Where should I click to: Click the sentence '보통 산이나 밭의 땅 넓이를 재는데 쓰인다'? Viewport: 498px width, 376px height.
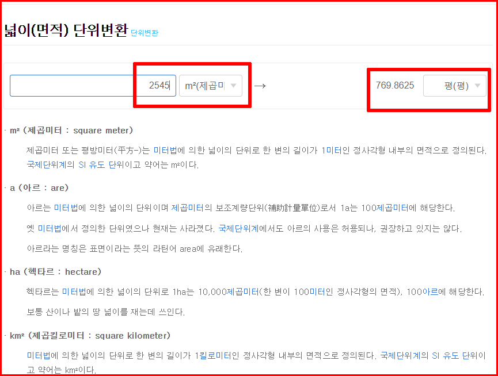[x=105, y=312]
